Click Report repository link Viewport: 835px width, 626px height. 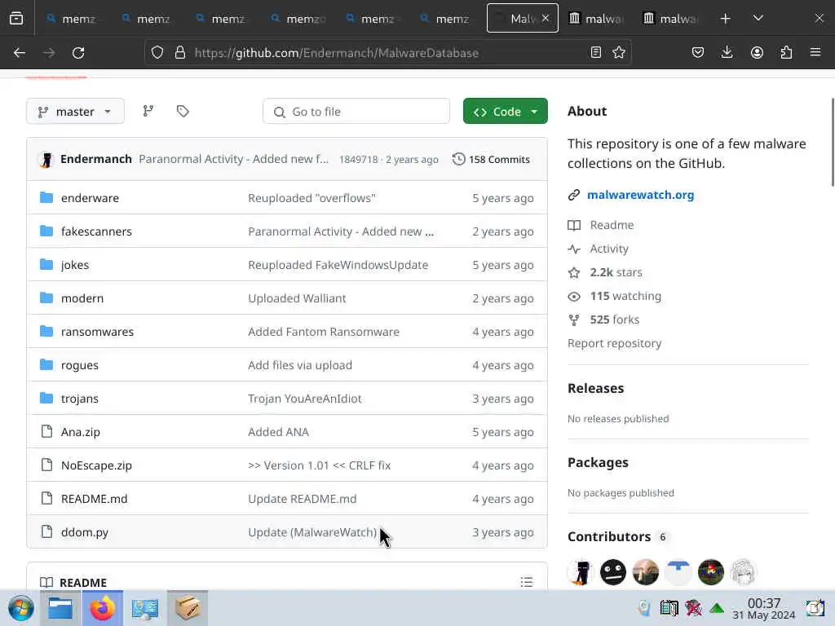615,343
